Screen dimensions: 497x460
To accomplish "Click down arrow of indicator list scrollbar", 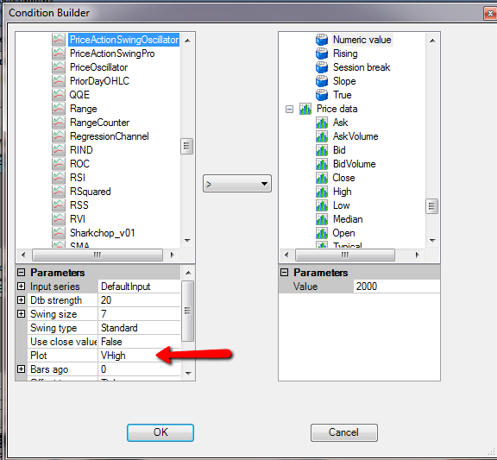I will [187, 240].
